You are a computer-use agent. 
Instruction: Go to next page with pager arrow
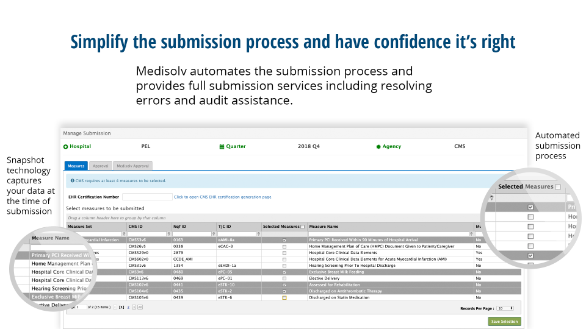tap(134, 307)
